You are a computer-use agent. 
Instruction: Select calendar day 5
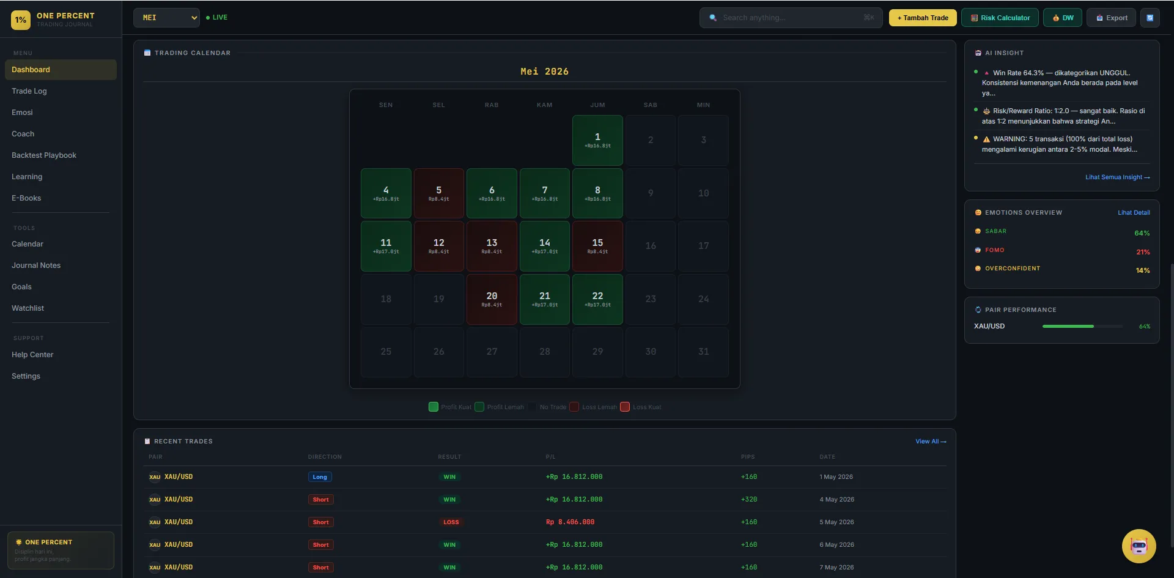point(439,193)
